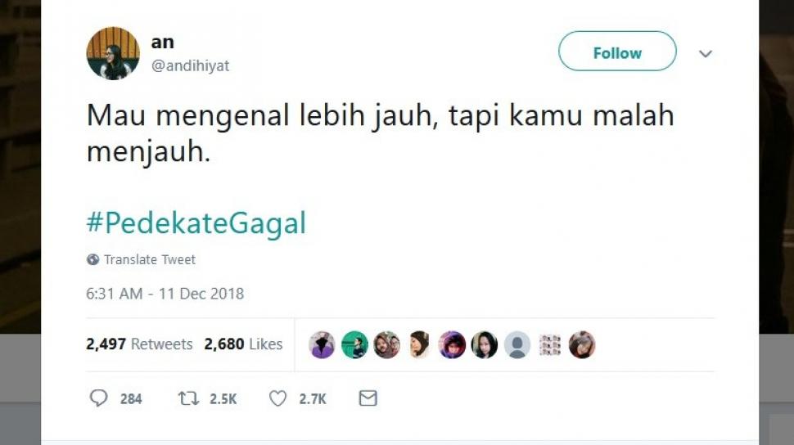Open the an profile picture avatar
The height and width of the screenshot is (445, 794).
[113, 53]
